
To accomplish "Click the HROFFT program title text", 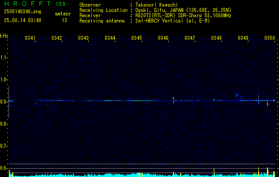I will point(28,4).
